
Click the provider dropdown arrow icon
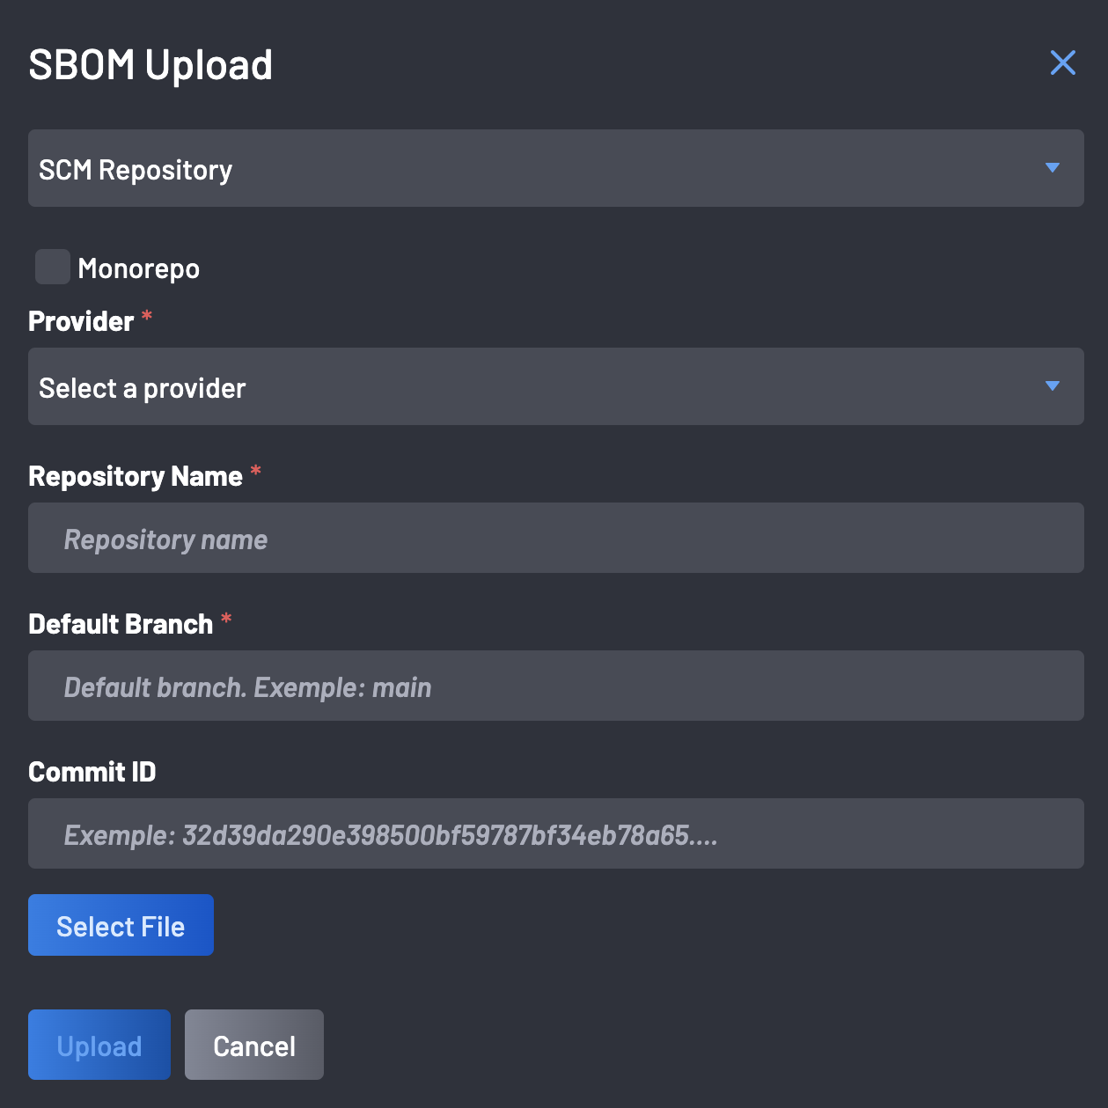point(1052,385)
